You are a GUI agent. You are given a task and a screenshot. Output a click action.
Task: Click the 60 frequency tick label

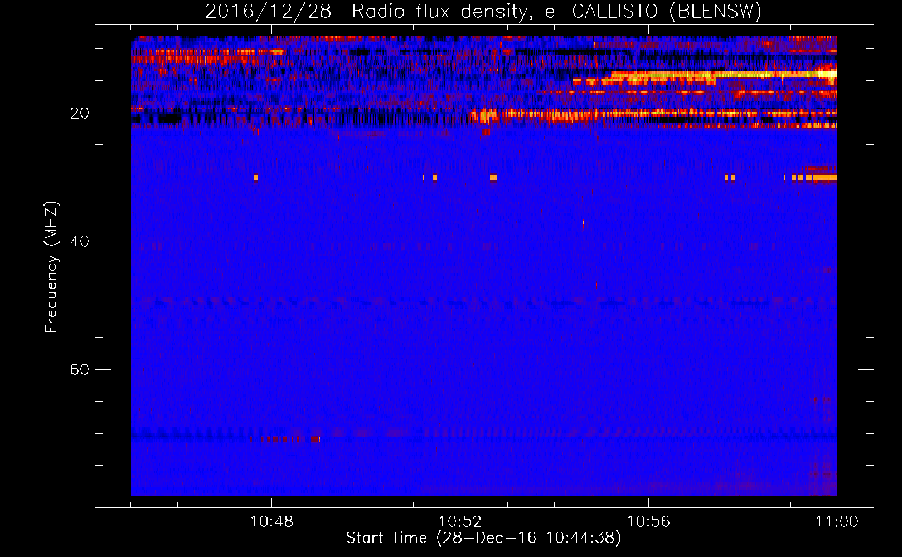click(x=80, y=369)
